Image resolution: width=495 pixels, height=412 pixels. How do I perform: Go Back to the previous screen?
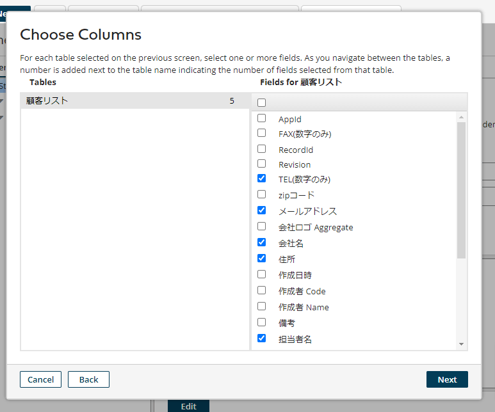[88, 379]
